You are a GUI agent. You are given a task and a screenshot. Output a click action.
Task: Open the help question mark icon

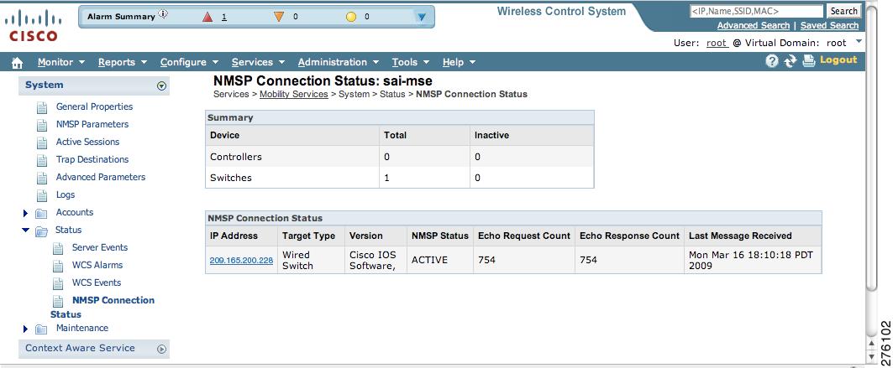772,61
